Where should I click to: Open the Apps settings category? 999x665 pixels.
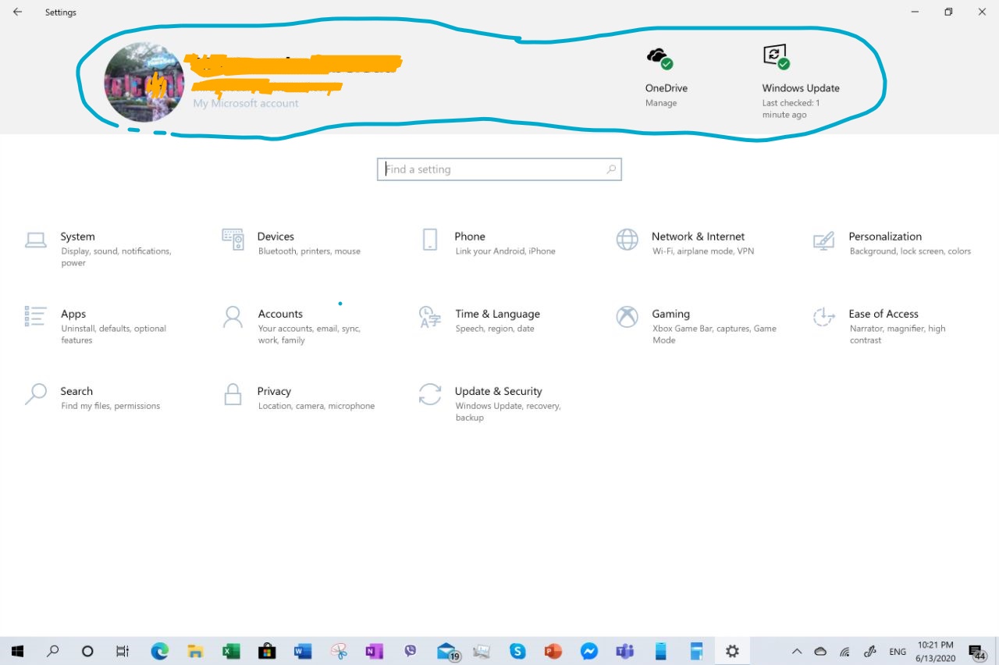[x=97, y=325]
